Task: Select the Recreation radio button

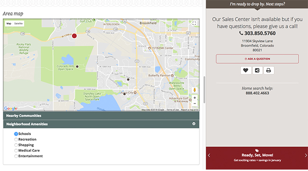Action: coord(16,139)
